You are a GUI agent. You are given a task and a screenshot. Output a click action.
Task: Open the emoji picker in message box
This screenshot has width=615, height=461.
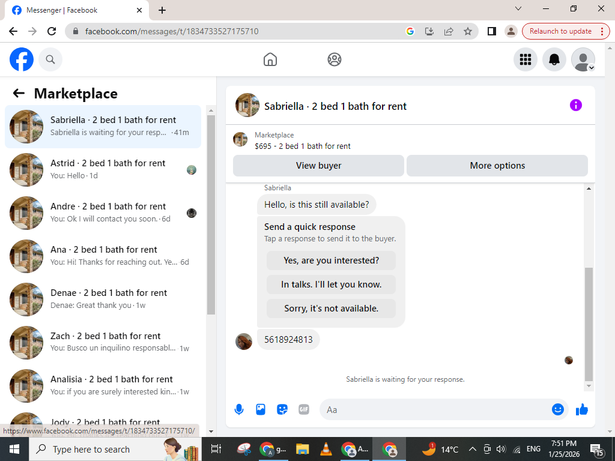click(x=557, y=409)
